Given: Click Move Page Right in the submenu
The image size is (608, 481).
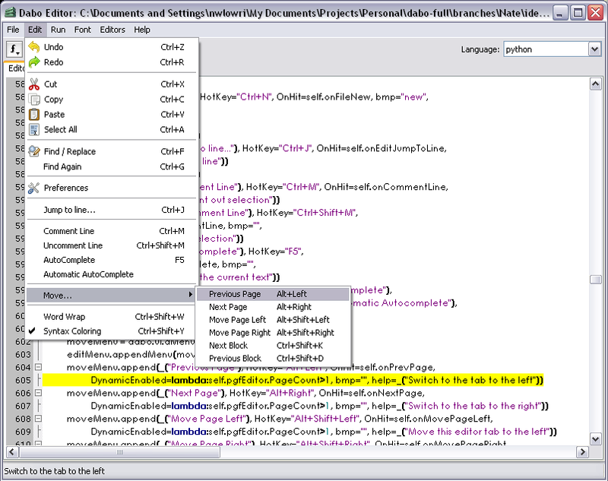Looking at the screenshot, I should pos(239,333).
